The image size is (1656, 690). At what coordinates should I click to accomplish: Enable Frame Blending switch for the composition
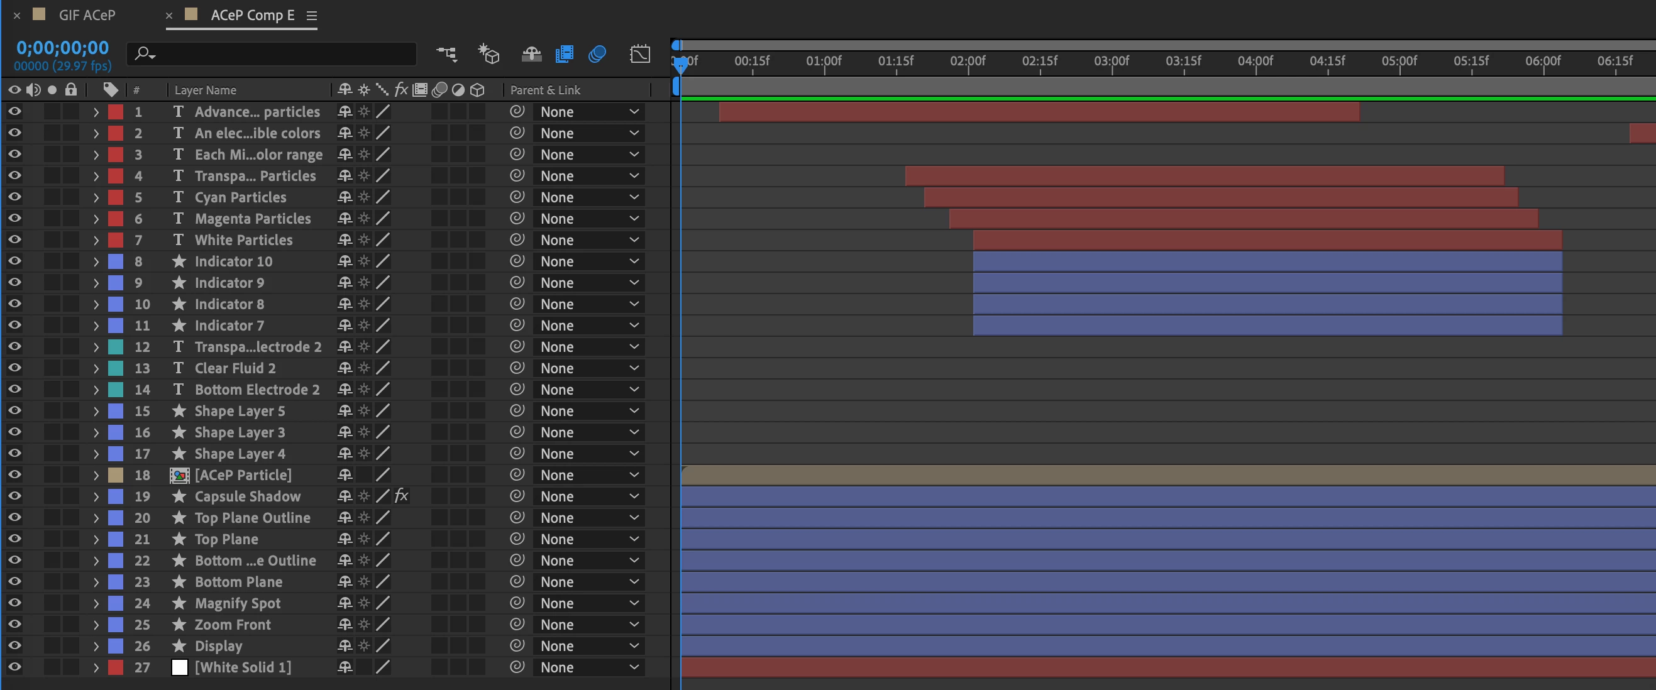pos(565,54)
